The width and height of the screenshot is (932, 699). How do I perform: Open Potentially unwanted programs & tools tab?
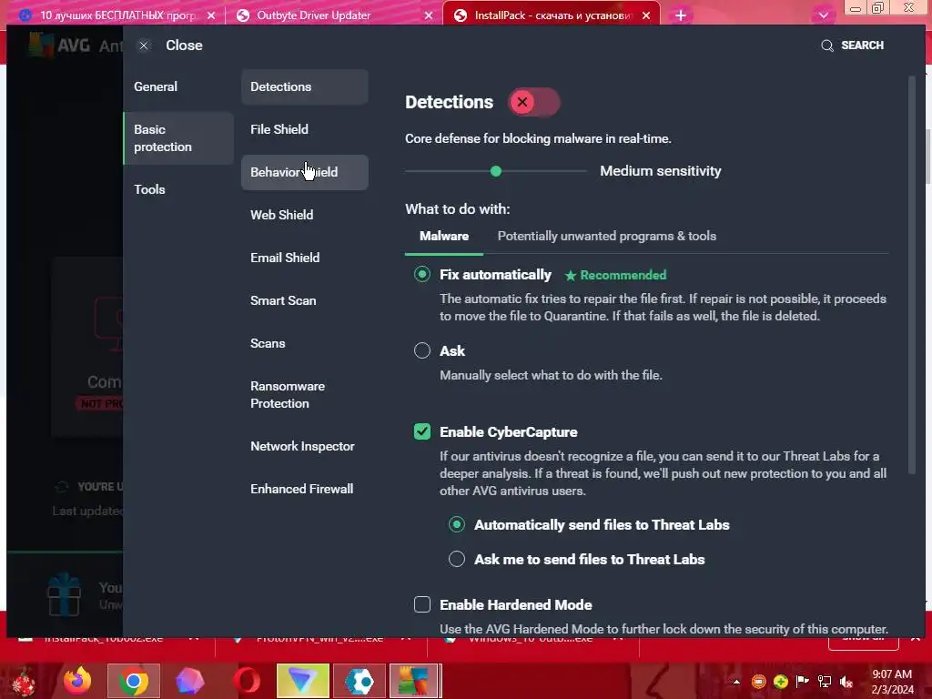607,236
